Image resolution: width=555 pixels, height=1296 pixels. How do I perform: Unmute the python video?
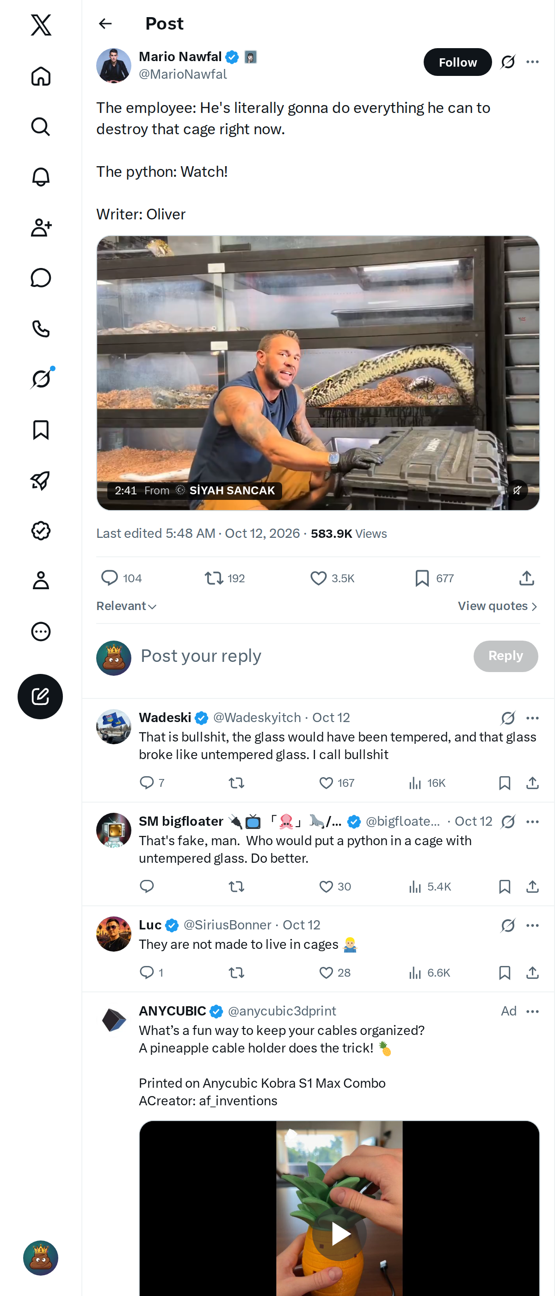tap(517, 490)
